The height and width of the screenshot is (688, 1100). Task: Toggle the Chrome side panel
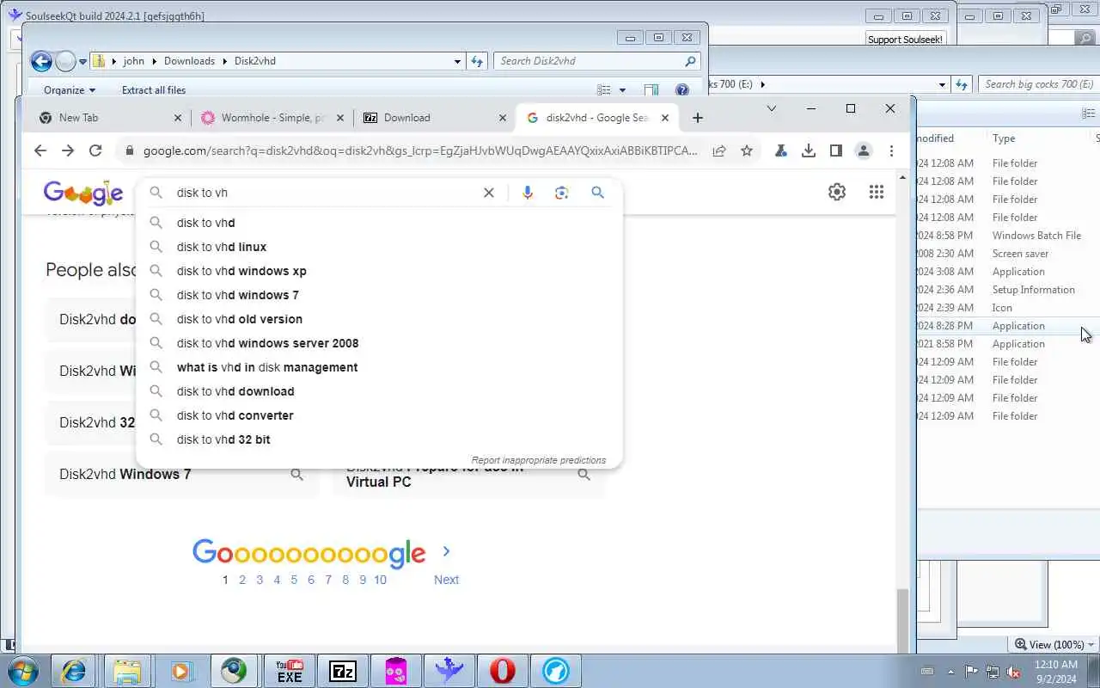coord(836,150)
